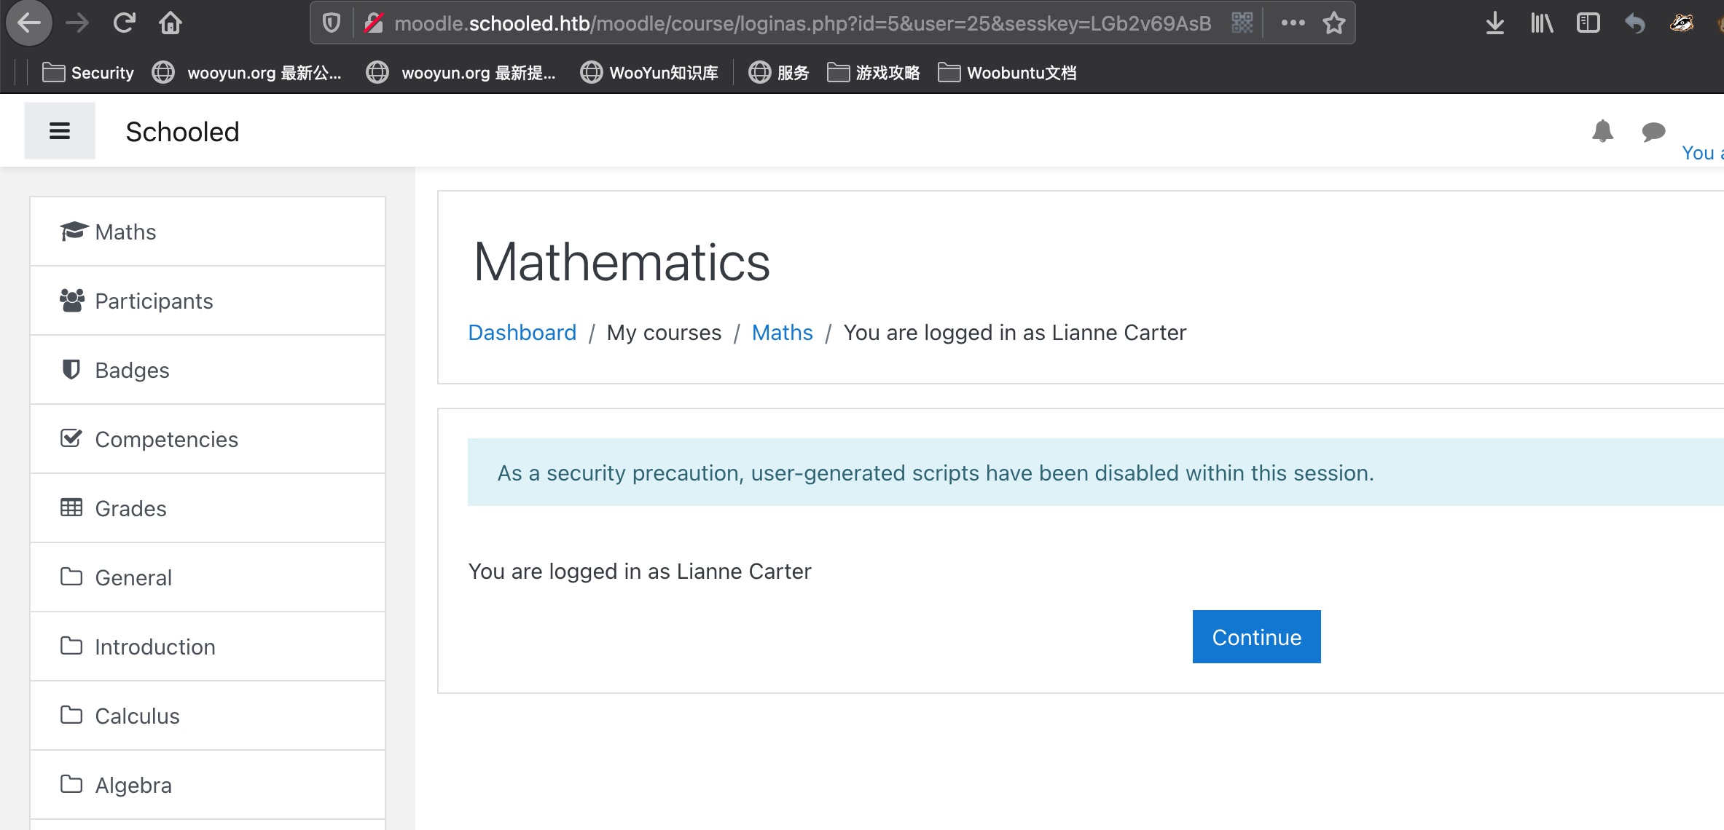The width and height of the screenshot is (1724, 830).
Task: Follow the Dashboard breadcrumb link
Action: click(522, 333)
